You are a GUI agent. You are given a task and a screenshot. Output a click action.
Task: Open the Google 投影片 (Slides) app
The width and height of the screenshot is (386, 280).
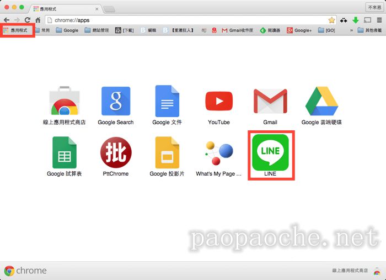point(167,152)
